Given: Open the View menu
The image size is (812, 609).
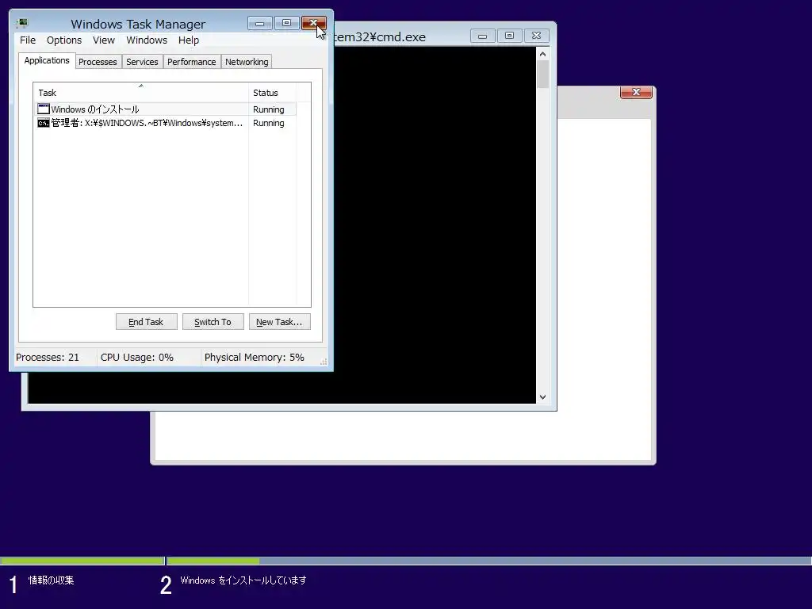Looking at the screenshot, I should point(104,40).
